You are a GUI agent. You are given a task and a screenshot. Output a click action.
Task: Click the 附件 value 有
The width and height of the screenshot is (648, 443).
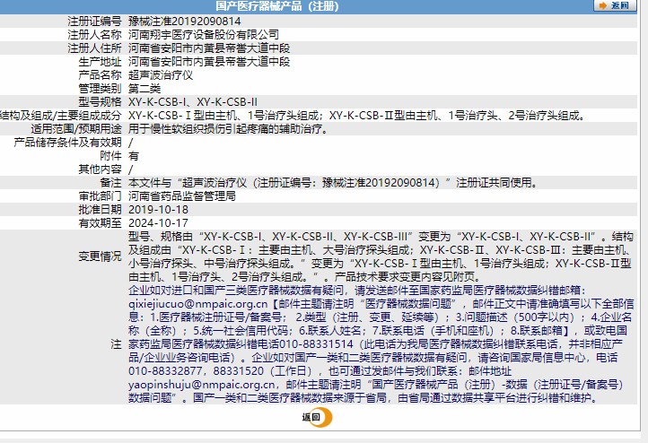[134, 156]
